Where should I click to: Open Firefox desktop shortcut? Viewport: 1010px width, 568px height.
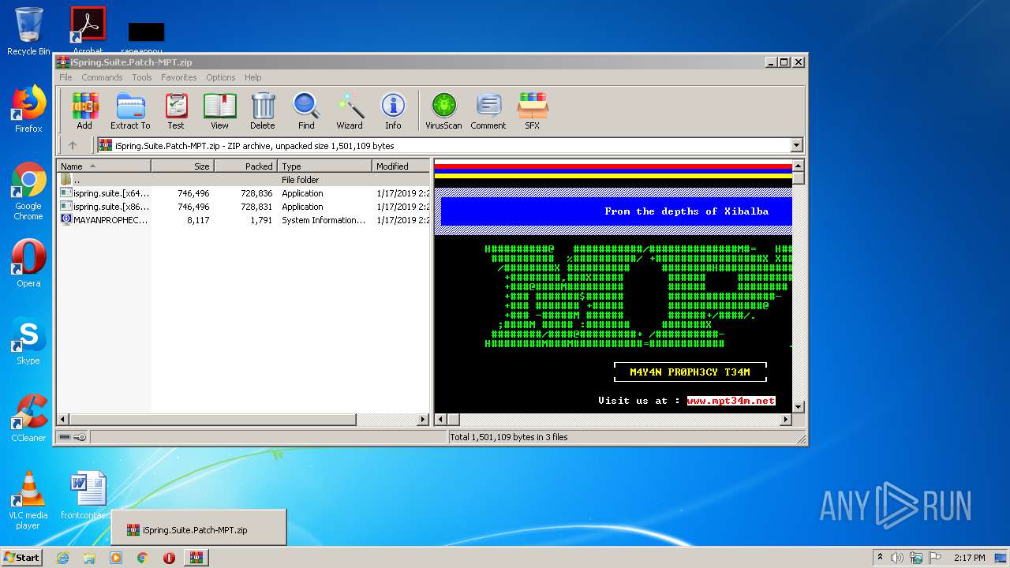pyautogui.click(x=28, y=109)
